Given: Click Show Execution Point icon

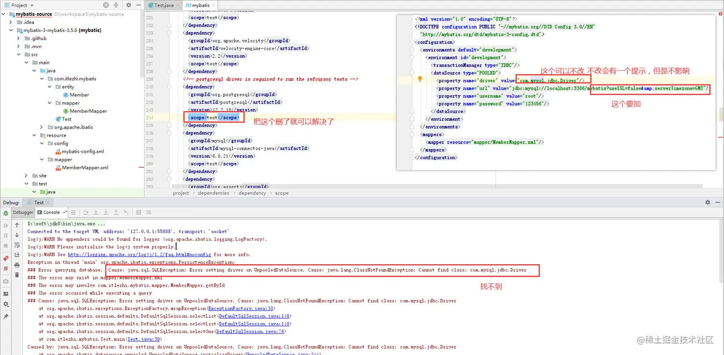Looking at the screenshot, I should click(x=73, y=212).
